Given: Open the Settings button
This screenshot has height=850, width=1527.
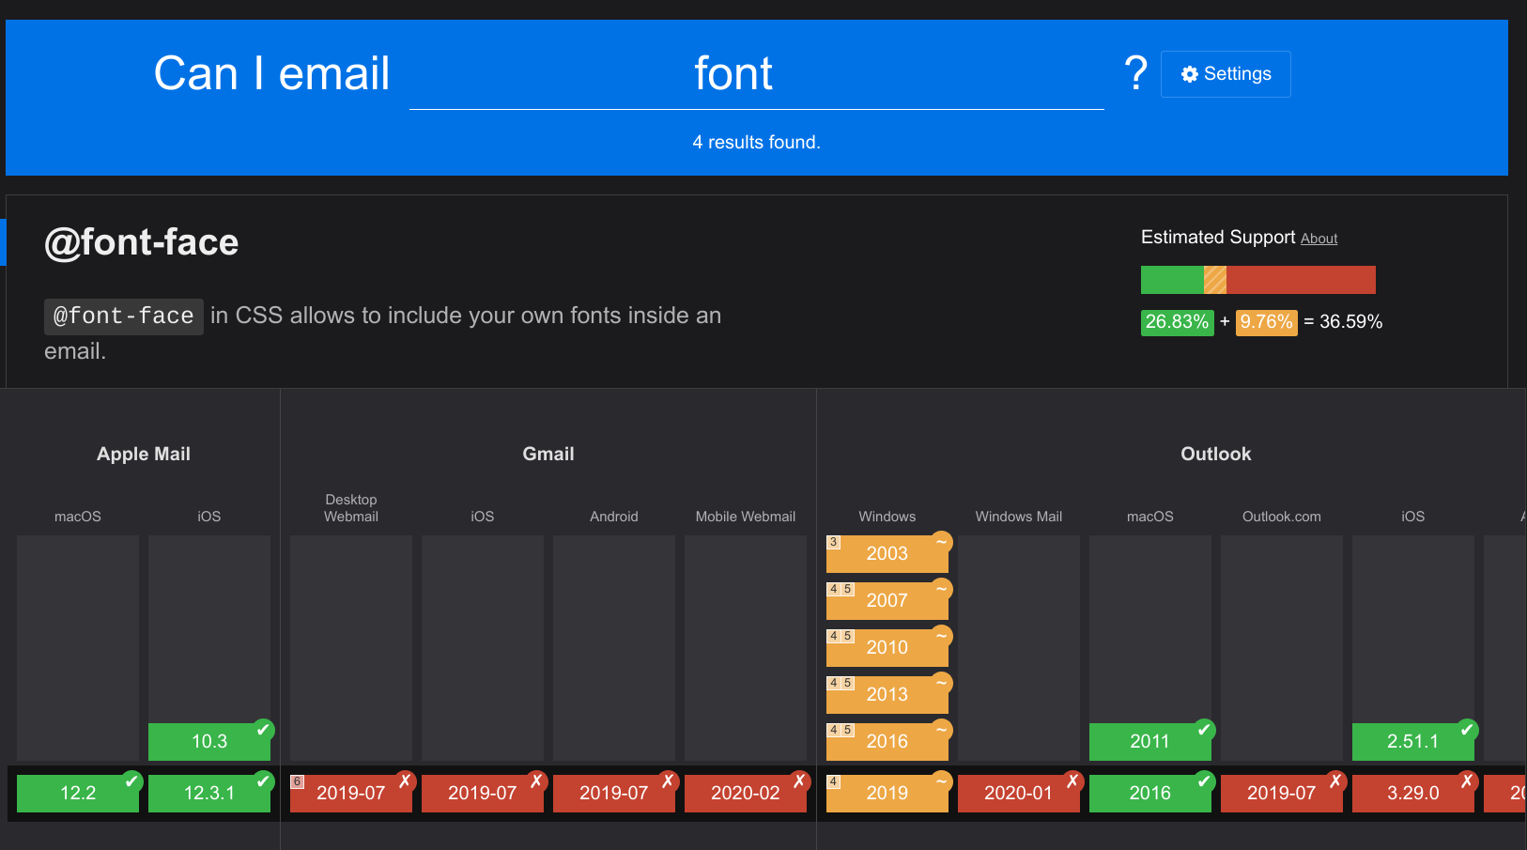Looking at the screenshot, I should tap(1226, 74).
